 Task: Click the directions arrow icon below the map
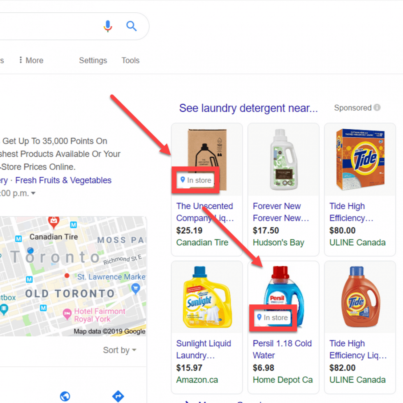[x=118, y=396]
